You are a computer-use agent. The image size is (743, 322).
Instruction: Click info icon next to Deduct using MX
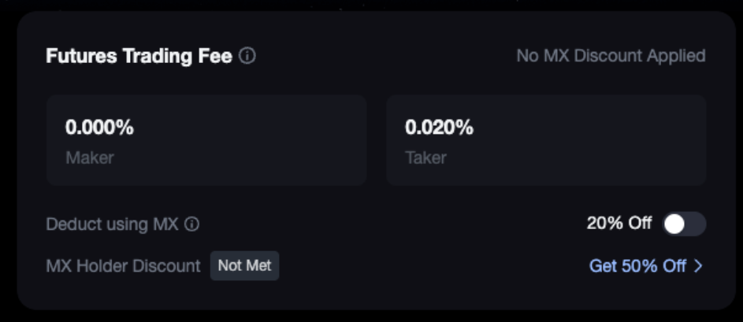coord(191,224)
